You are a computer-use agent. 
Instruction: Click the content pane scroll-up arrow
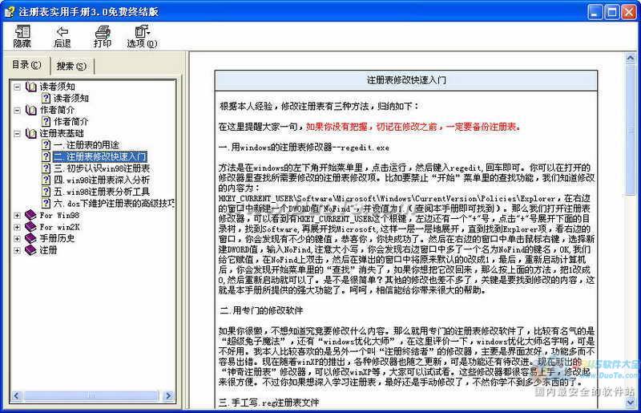pos(631,58)
